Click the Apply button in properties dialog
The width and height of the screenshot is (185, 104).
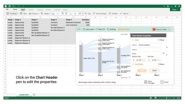click(142, 70)
